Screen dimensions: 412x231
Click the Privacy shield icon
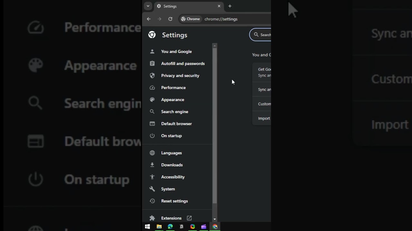point(152,75)
